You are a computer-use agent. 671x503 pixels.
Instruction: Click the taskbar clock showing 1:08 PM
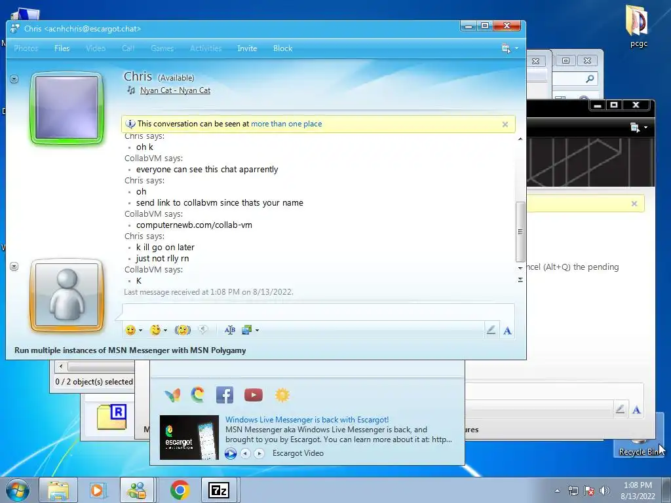[638, 491]
